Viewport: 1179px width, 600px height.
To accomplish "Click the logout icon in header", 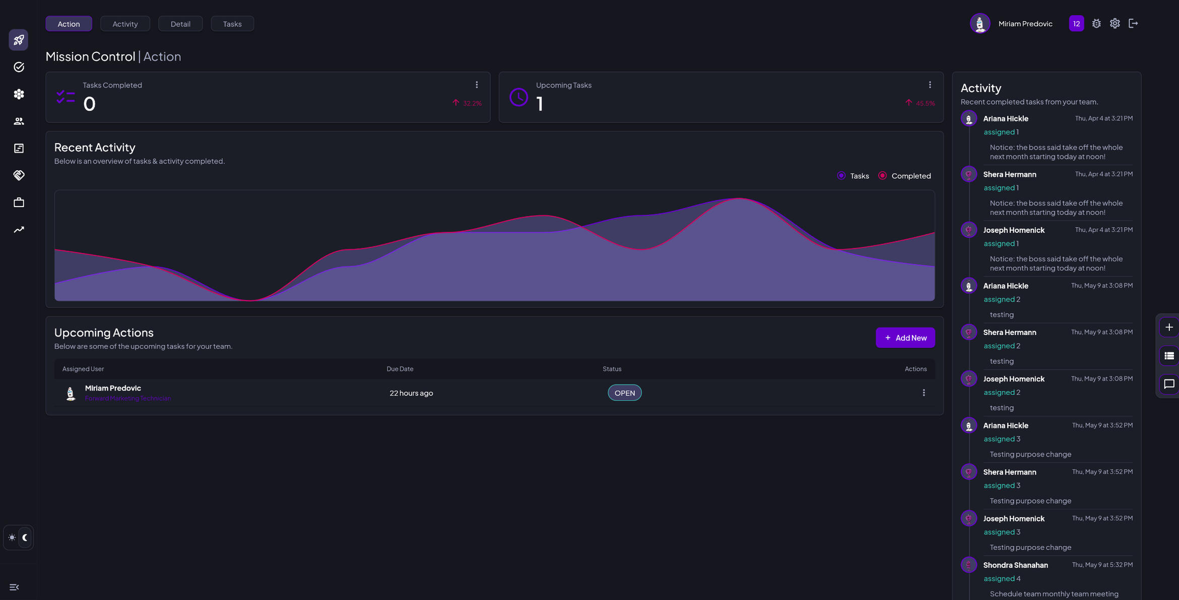I will click(x=1133, y=24).
